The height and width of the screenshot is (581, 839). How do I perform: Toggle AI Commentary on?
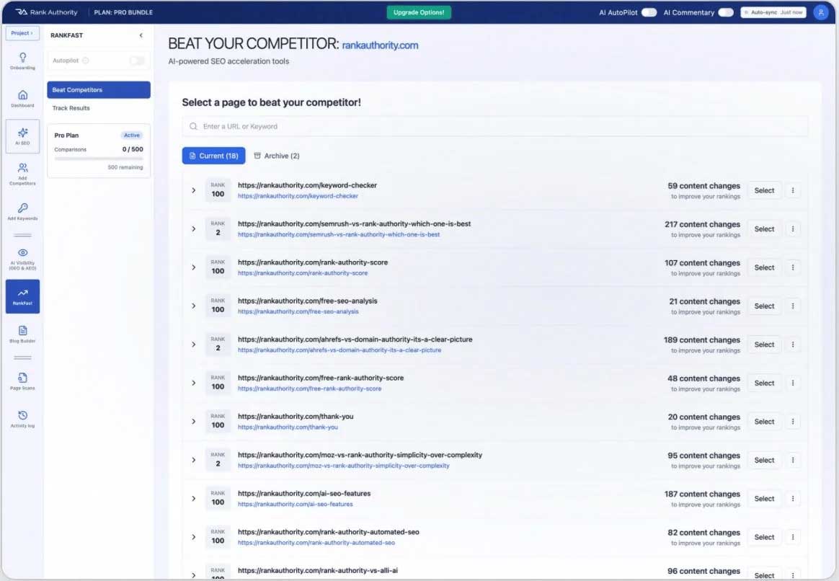[x=725, y=12]
